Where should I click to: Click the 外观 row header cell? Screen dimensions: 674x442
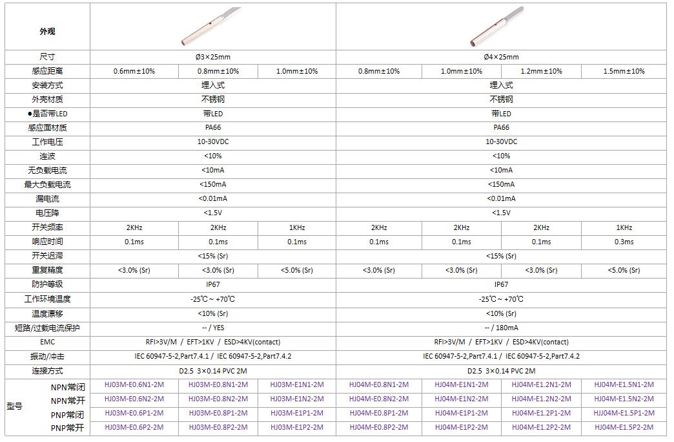[x=47, y=31]
